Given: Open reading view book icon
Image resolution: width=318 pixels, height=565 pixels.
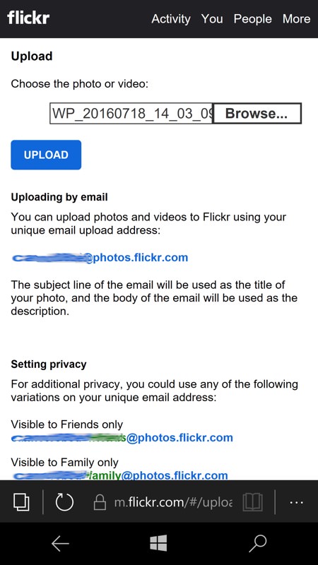Looking at the screenshot, I should (253, 502).
